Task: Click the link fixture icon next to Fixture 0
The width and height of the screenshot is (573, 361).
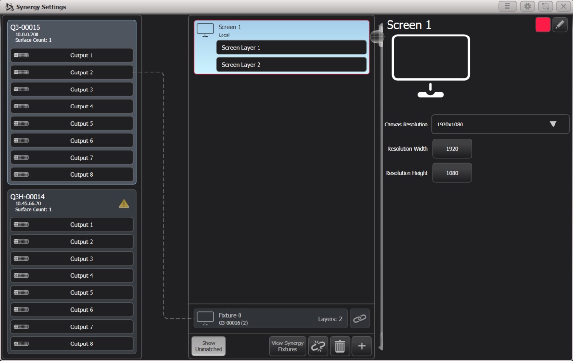Action: (360, 318)
